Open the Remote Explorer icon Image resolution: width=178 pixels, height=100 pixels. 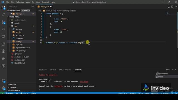coord(3,37)
